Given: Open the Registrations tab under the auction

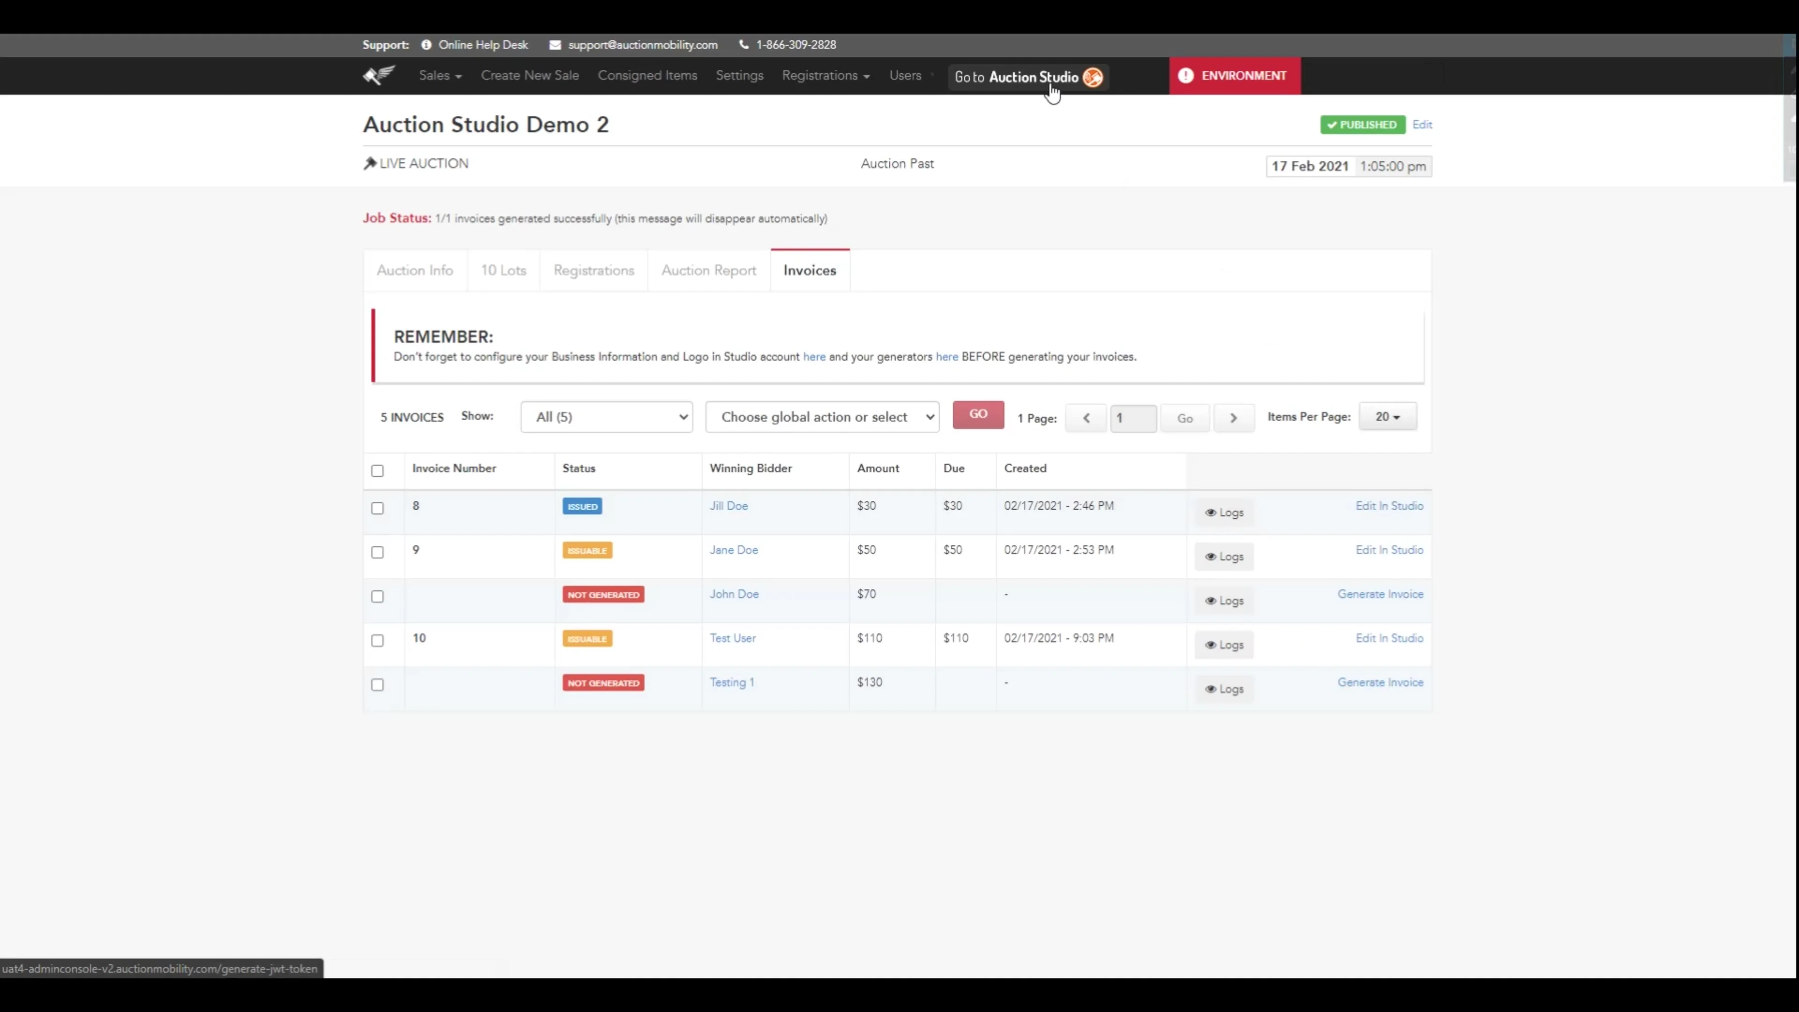Looking at the screenshot, I should [x=594, y=270].
